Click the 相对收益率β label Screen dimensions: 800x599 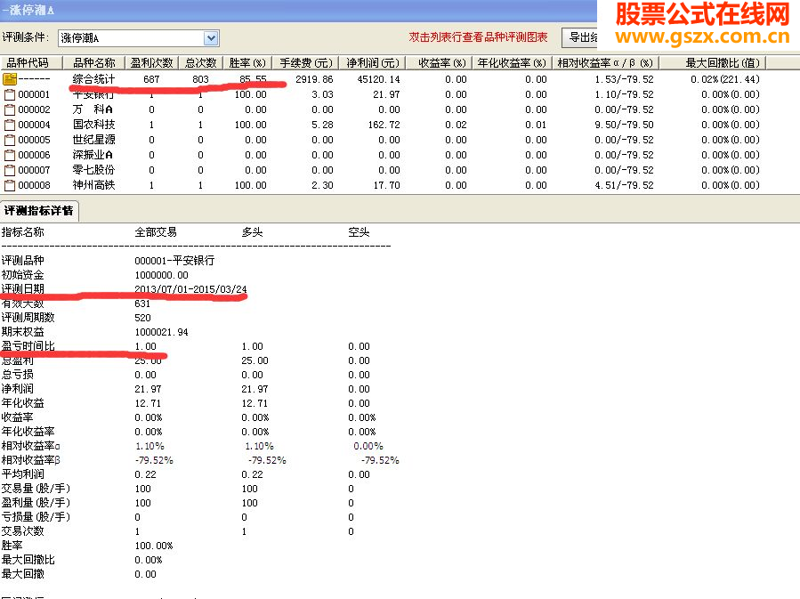(x=30, y=460)
